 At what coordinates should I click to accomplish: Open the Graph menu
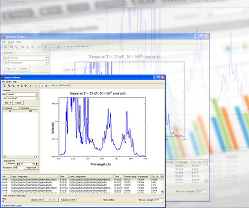tap(9, 81)
